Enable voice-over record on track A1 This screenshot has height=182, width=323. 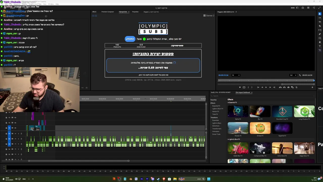21,134
